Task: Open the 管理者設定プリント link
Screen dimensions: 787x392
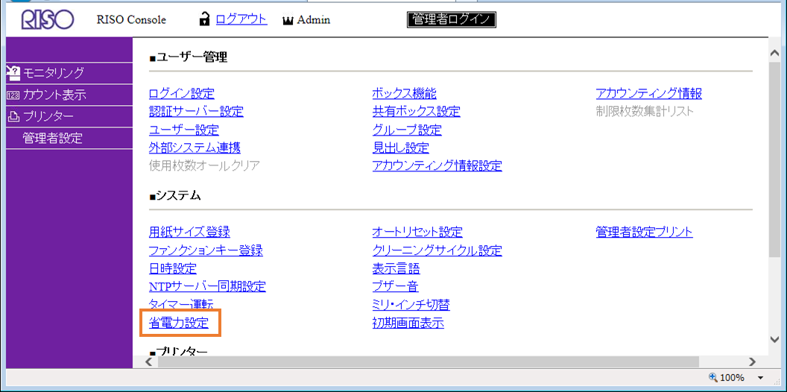Action: tap(645, 232)
